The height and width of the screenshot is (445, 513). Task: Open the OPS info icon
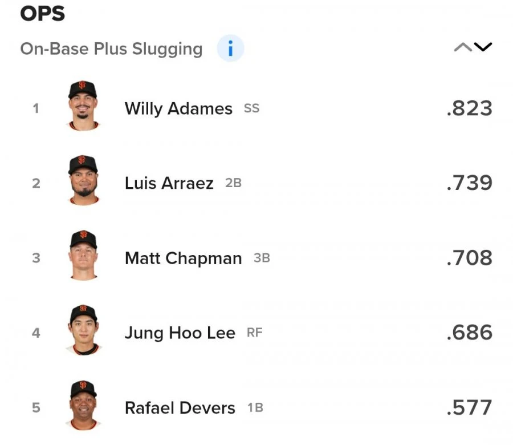[x=230, y=48]
